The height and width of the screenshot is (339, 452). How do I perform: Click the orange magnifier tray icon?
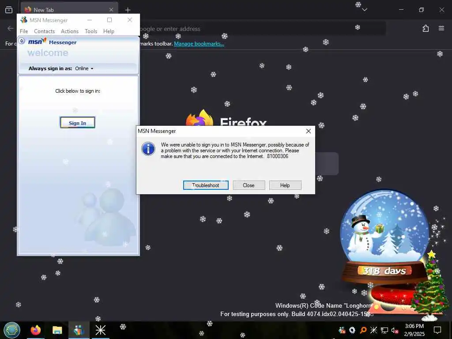(x=363, y=330)
